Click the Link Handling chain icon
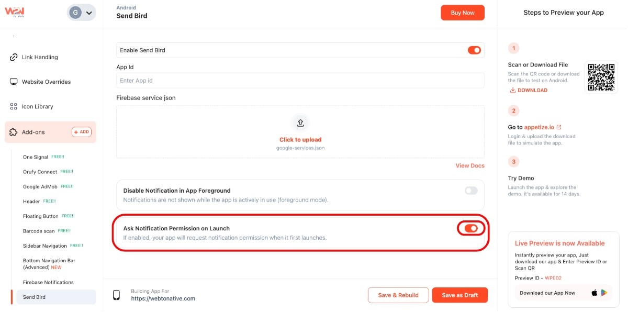This screenshot has height=312, width=628. [14, 57]
